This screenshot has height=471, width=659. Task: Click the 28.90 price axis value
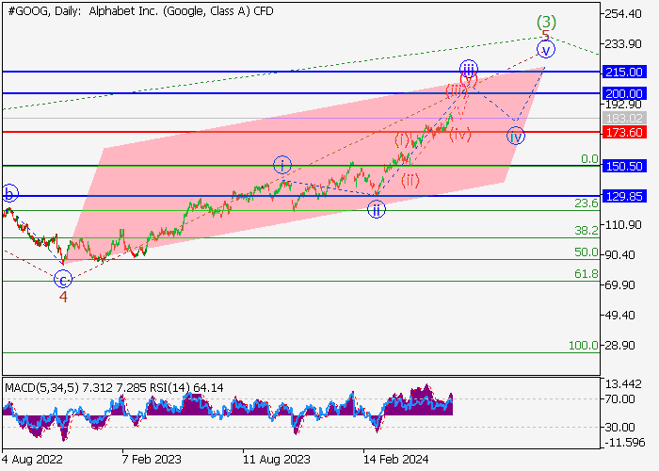pyautogui.click(x=619, y=346)
